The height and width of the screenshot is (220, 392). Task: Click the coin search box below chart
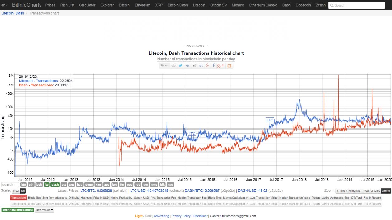[10, 185]
